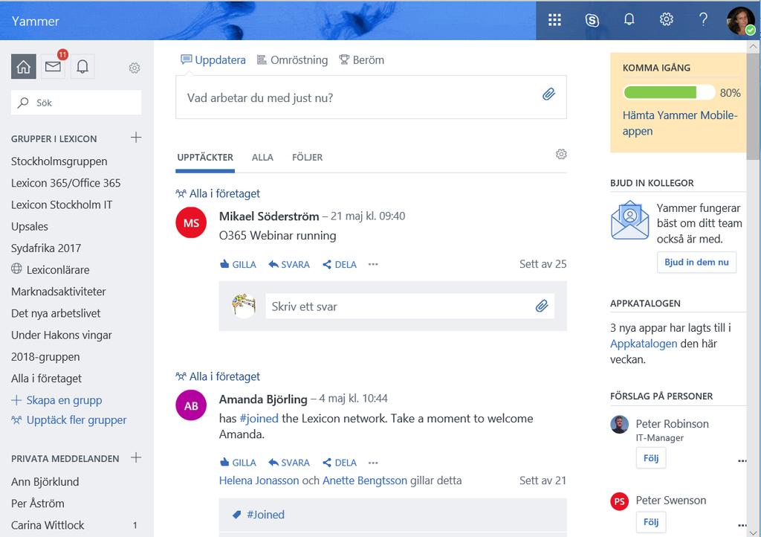Screen dimensions: 761x537
Task: Open the Lexiconlärare group
Action: tap(50, 269)
